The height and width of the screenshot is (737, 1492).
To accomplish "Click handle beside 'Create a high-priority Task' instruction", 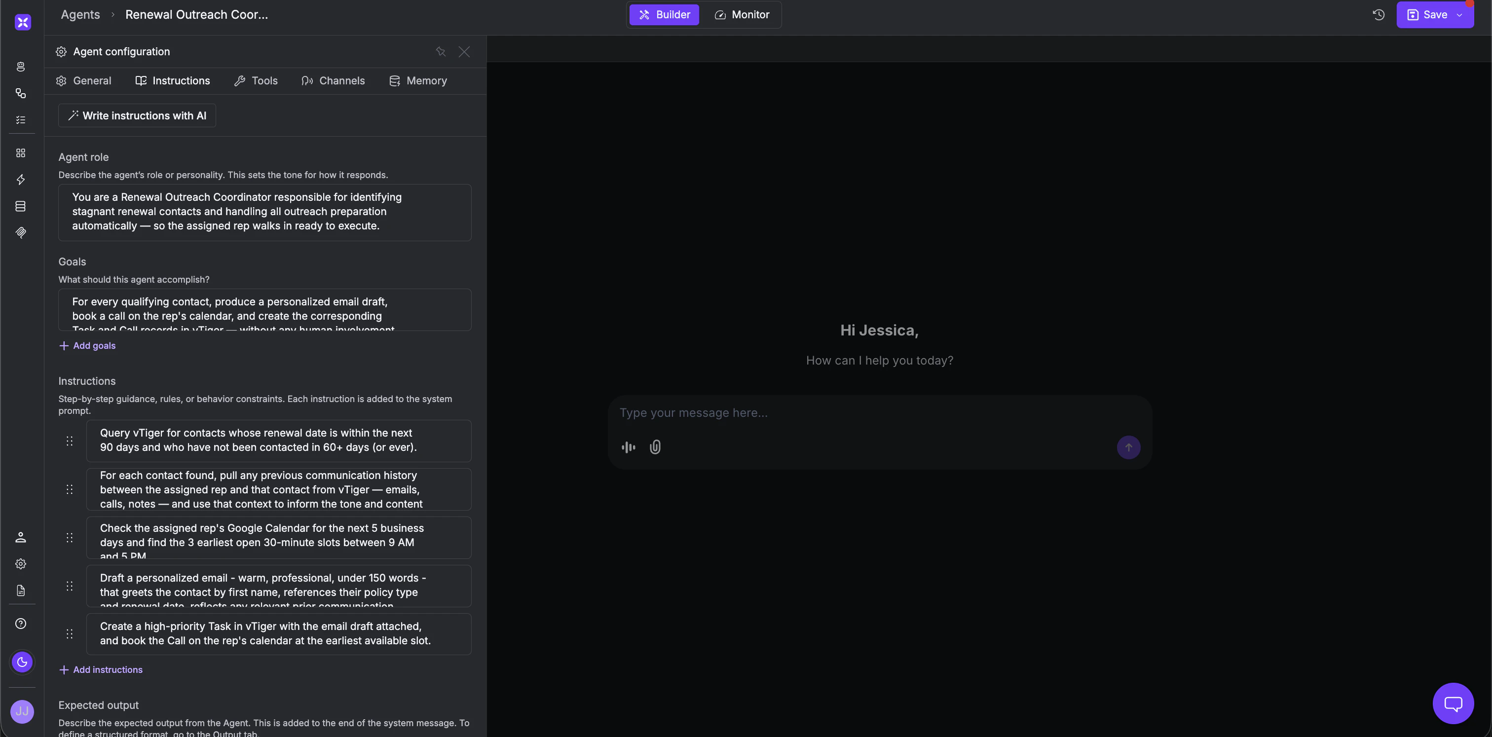I will (70, 634).
